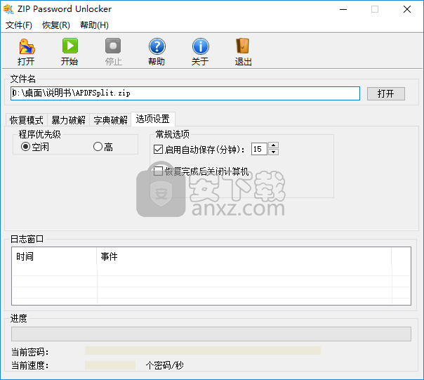424x380 pixels.
Task: Minimize the ZIP Password Unlocker window
Action: pyautogui.click(x=343, y=9)
